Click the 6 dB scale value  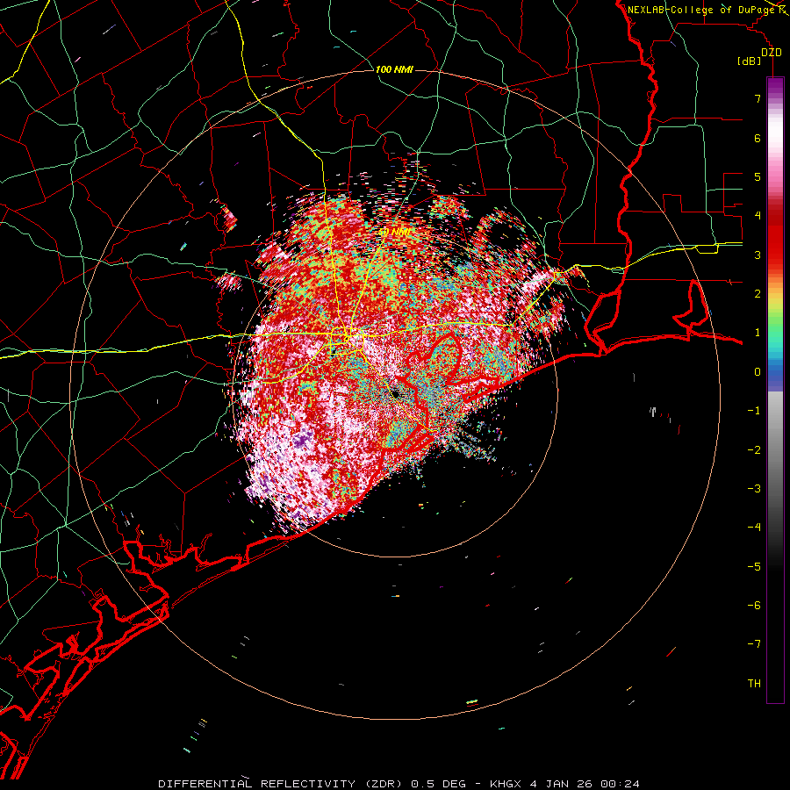[x=758, y=138]
